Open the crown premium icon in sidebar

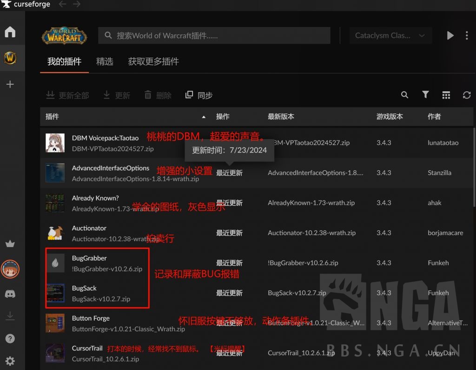[x=10, y=243]
